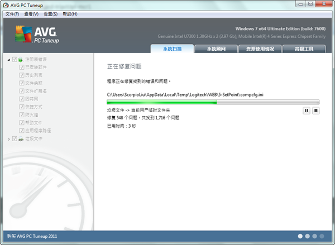Toggle the 因特网 checkbox
This screenshot has height=245, width=335.
(x=22, y=99)
